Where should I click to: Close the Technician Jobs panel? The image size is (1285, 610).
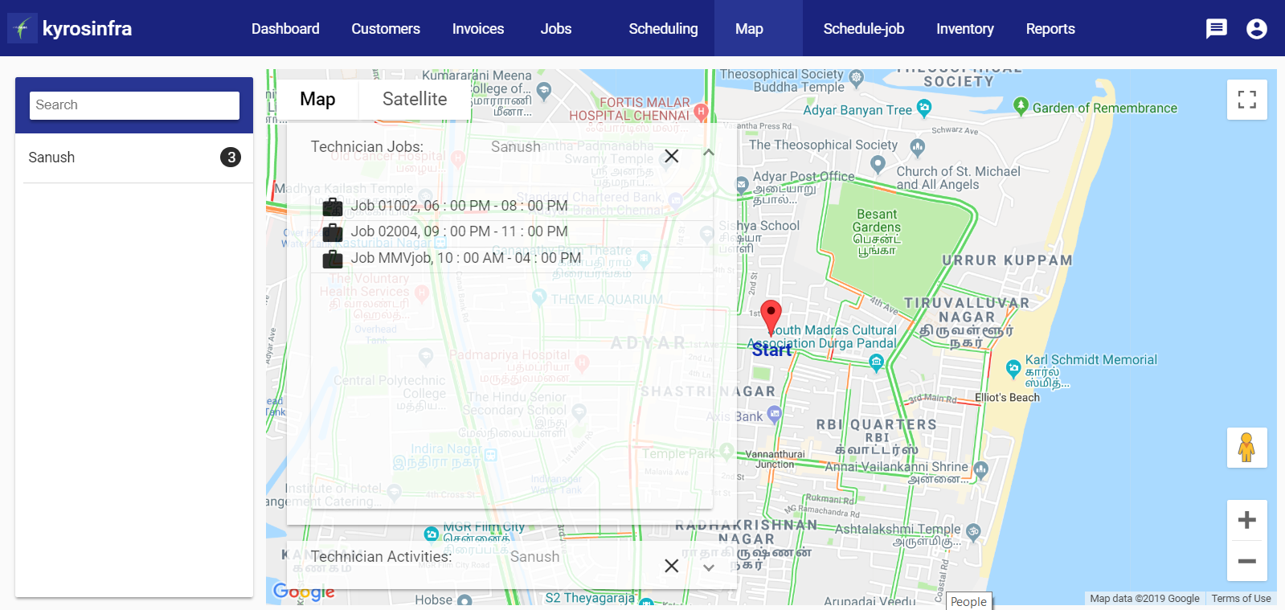[x=672, y=156]
